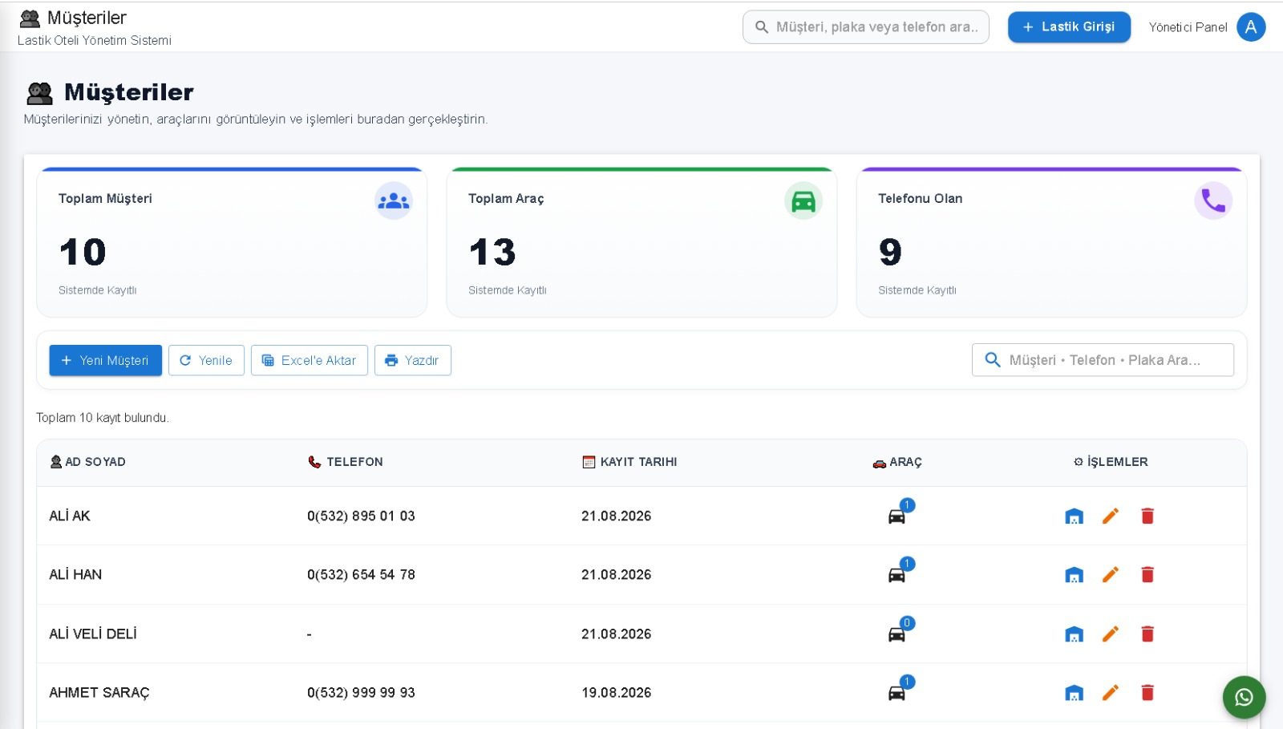Export customers with Excel'e Aktar
1283x729 pixels.
(310, 361)
